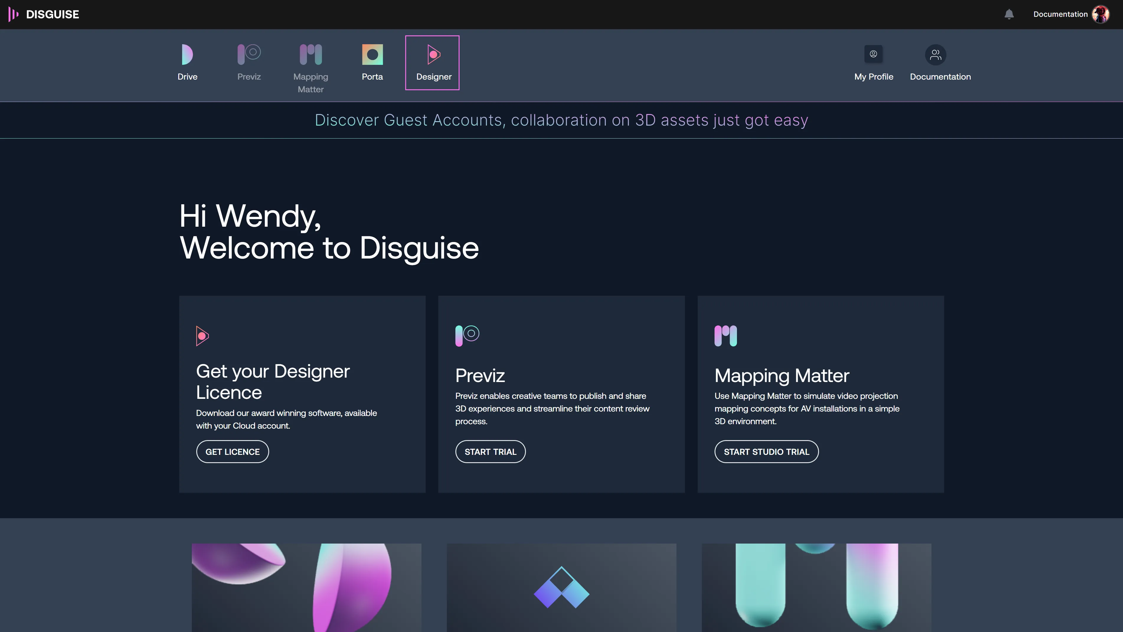Click START TRIAL under Previz

click(490, 451)
